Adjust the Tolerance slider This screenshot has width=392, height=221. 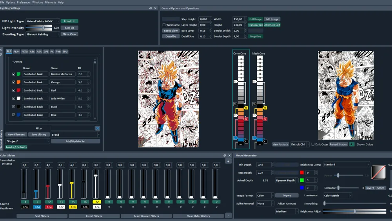coord(348,188)
